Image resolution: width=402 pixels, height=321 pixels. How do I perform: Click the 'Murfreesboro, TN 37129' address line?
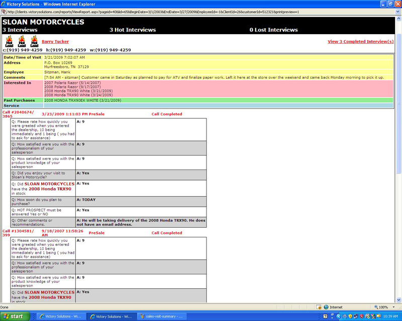(66, 67)
